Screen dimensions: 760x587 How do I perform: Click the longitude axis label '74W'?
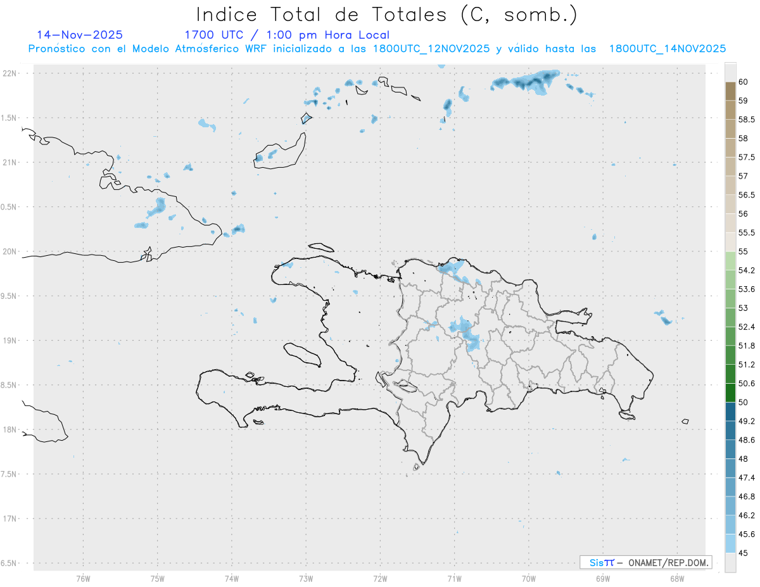[232, 578]
